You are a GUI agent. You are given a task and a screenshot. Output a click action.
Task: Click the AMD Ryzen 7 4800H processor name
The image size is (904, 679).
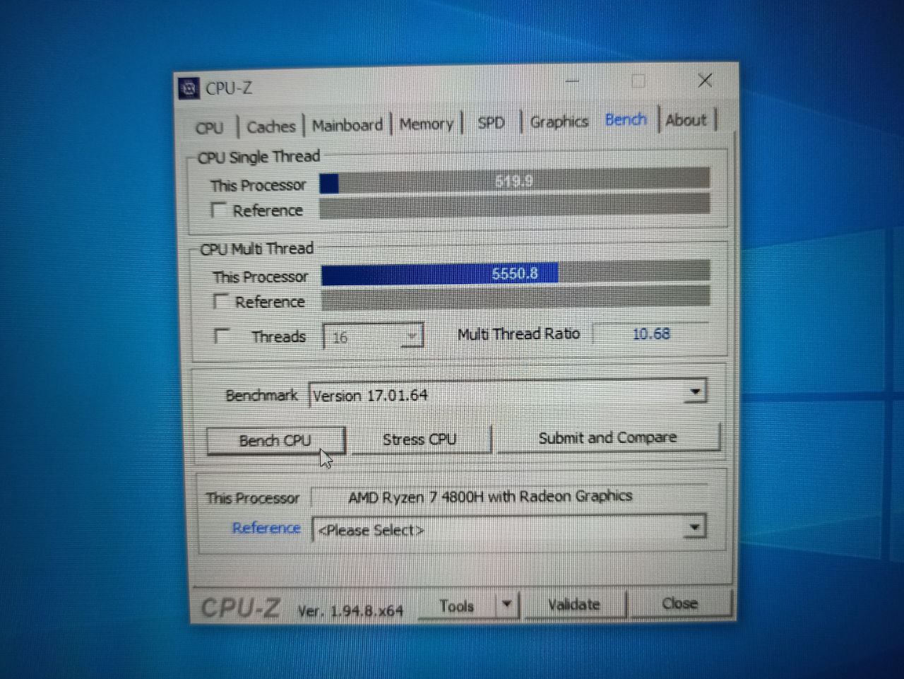(x=490, y=496)
